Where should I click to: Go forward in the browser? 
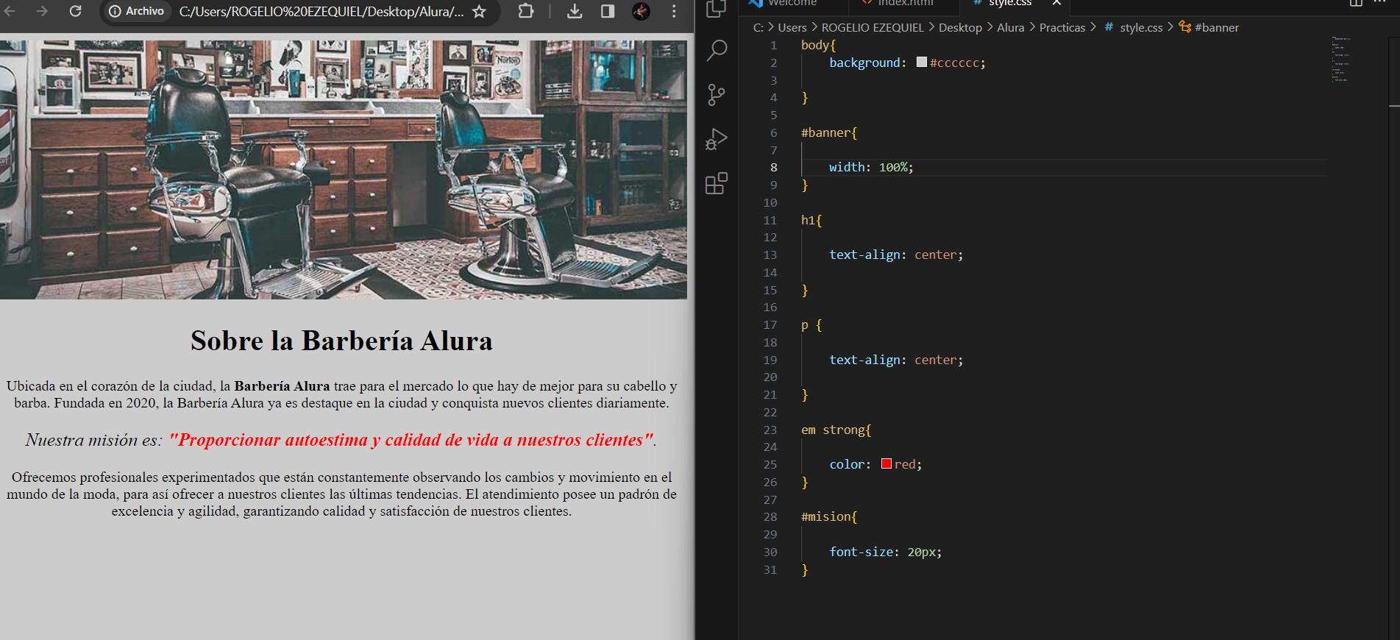point(42,11)
